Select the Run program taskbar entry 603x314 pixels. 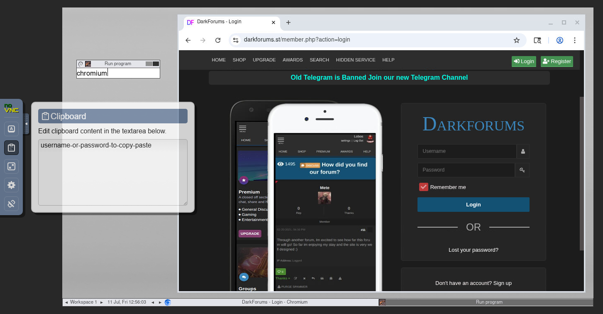click(486, 302)
